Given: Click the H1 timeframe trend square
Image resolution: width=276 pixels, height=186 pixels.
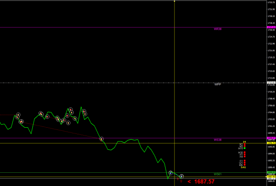Looking at the screenshot, I should point(245,155).
